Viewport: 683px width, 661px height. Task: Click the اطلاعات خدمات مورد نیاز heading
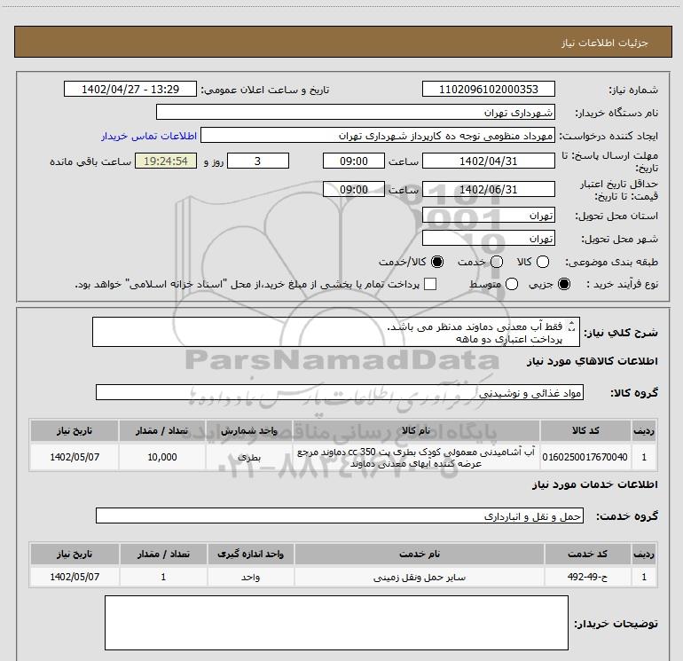click(x=594, y=484)
